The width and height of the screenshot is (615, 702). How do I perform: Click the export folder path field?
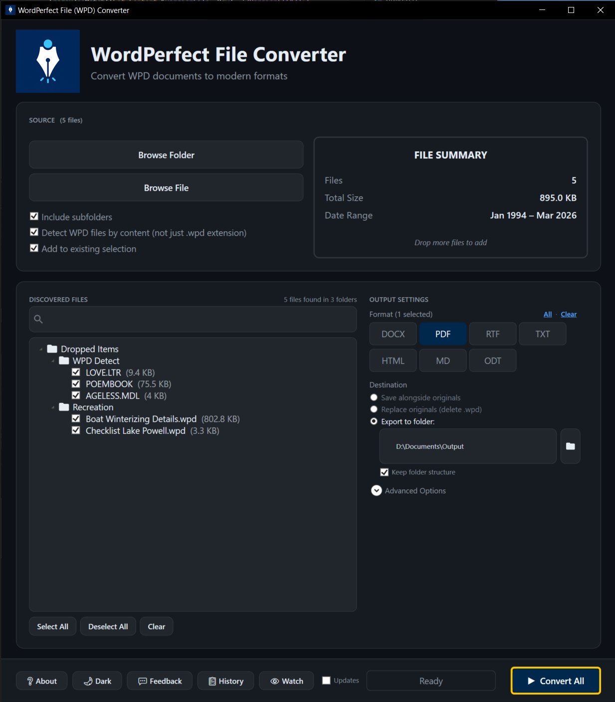(468, 446)
